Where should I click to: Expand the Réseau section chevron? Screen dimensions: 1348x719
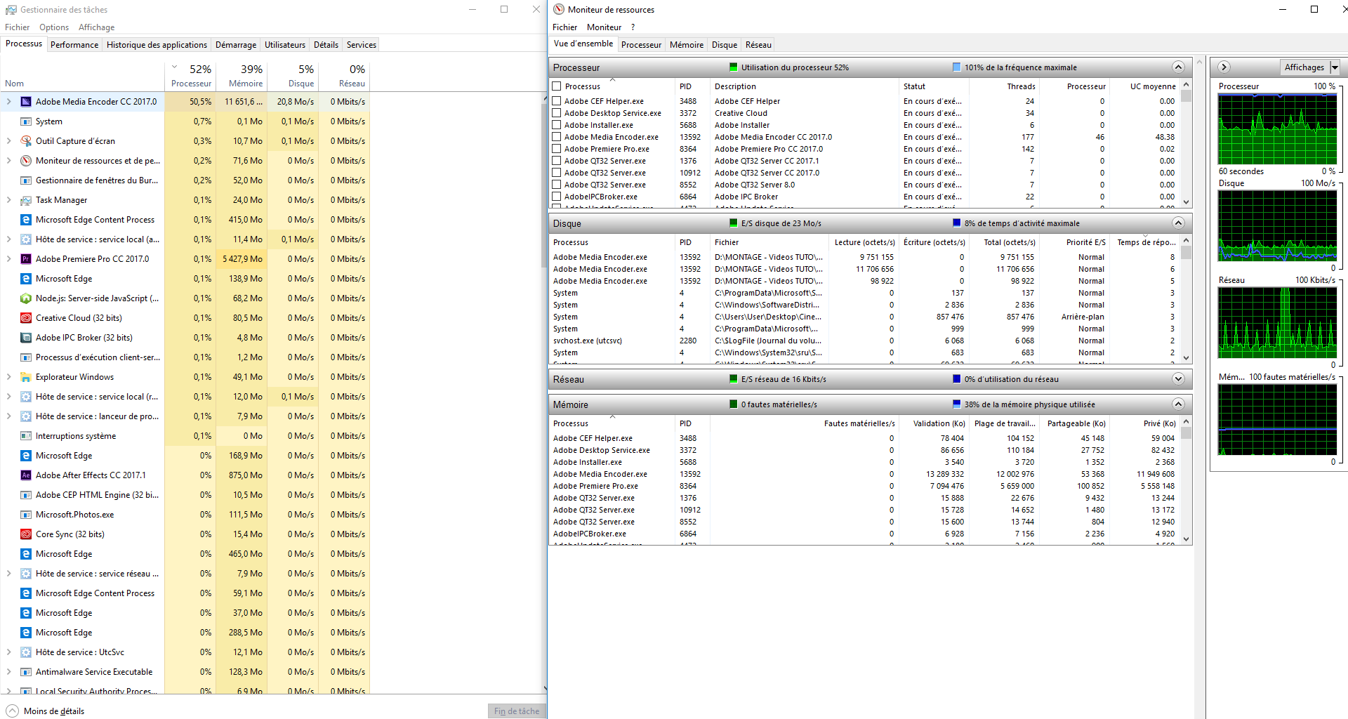1178,379
